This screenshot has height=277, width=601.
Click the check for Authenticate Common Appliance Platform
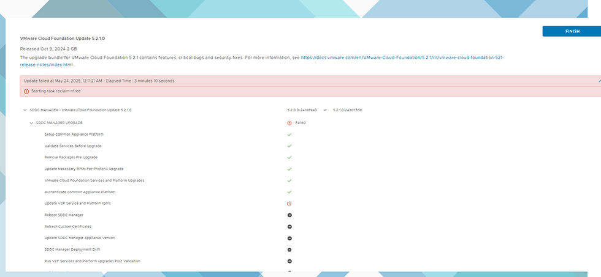coord(289,192)
